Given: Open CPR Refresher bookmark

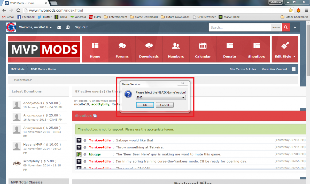Looking at the screenshot, I should [204, 17].
